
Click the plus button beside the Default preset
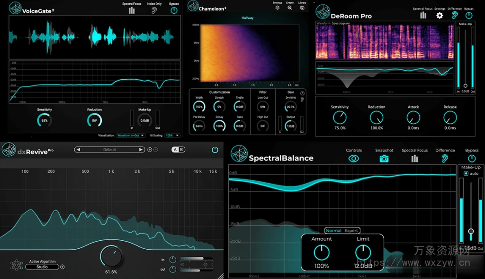click(150, 150)
